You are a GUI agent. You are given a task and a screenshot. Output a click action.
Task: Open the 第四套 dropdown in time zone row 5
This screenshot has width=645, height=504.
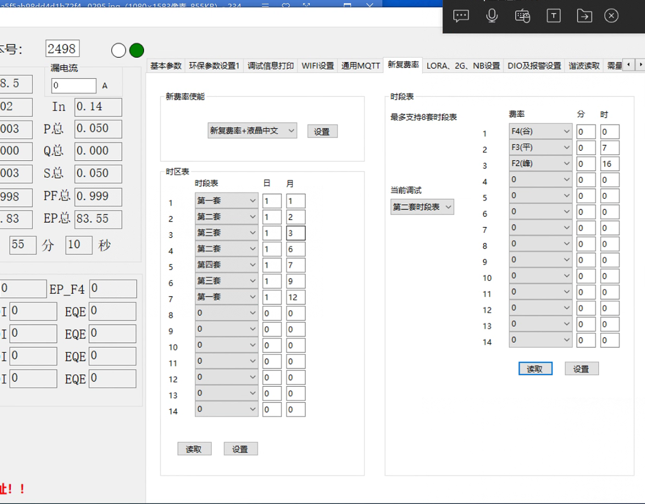(x=226, y=265)
